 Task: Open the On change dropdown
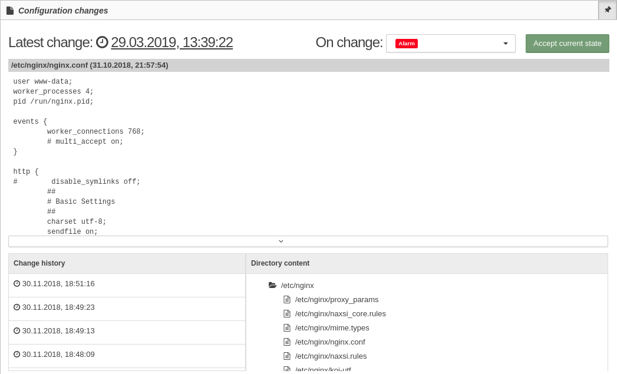pos(451,43)
